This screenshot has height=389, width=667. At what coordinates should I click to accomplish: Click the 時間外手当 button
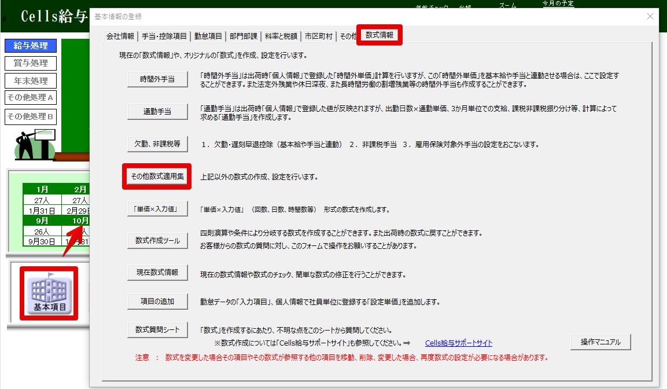coord(157,79)
